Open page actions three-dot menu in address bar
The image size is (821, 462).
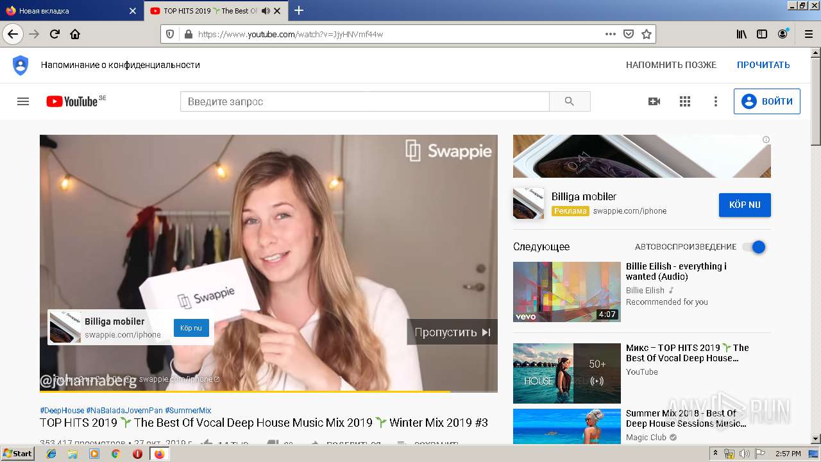coord(611,34)
